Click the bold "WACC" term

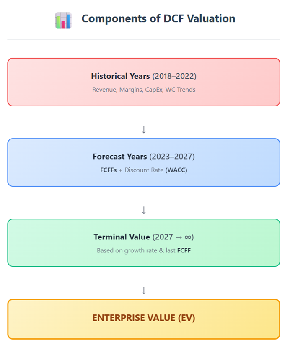pos(176,170)
